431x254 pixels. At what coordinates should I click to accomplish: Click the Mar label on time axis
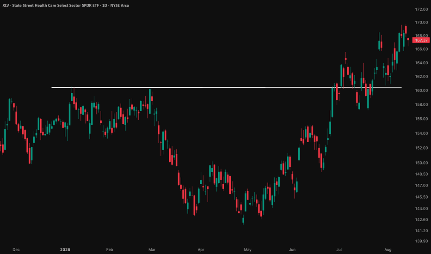152,249
